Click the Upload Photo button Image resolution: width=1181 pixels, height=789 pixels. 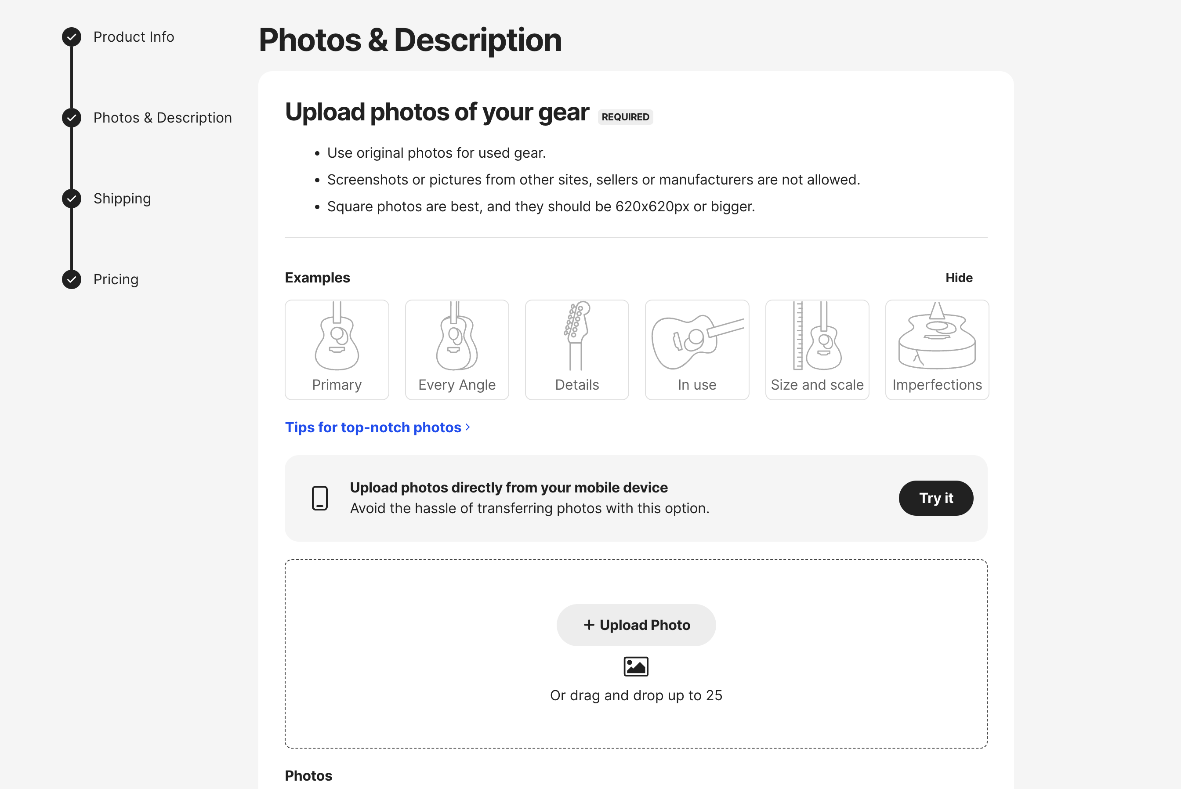tap(636, 625)
